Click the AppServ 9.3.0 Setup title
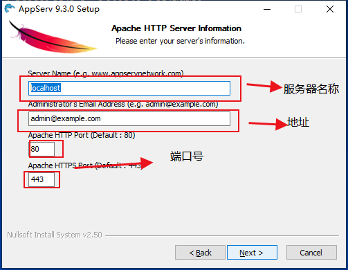Screen dimensions: 348x270 pyautogui.click(x=59, y=9)
